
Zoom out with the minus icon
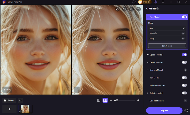111,100
